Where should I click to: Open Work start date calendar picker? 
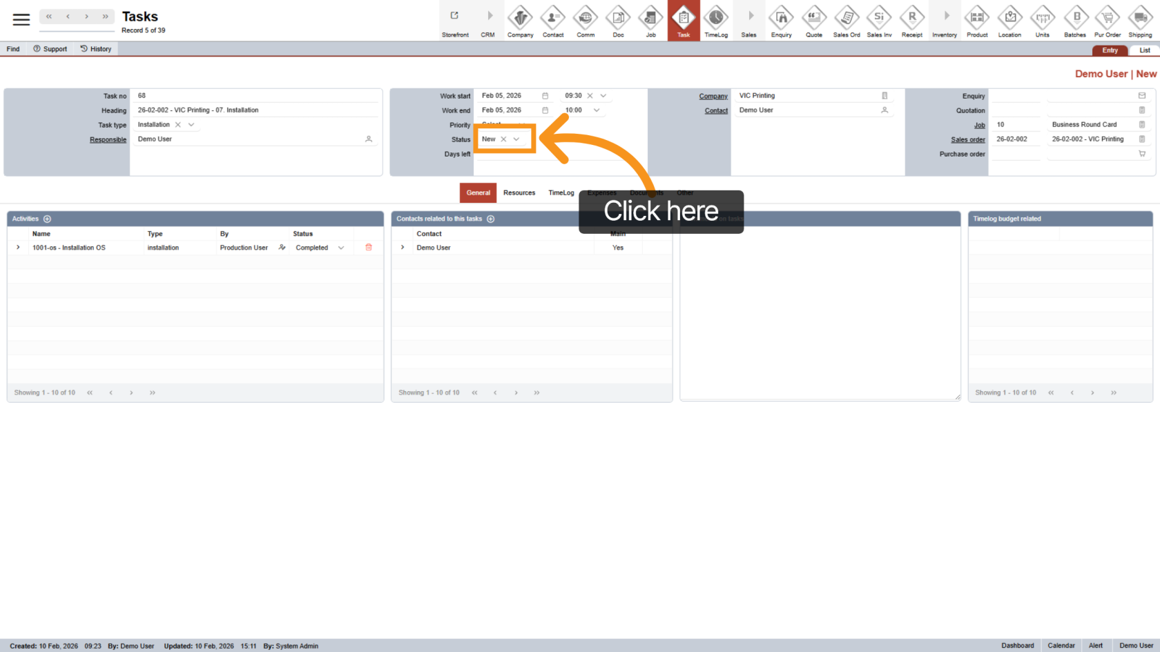pyautogui.click(x=545, y=96)
